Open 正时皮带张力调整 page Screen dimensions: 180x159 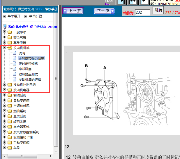coord(31,58)
